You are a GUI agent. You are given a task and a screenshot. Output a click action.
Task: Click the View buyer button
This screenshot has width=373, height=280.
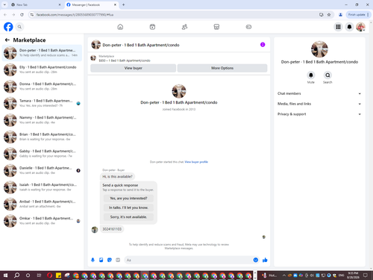tap(134, 68)
